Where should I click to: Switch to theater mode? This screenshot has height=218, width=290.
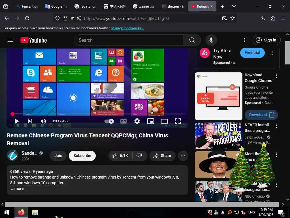164,121
